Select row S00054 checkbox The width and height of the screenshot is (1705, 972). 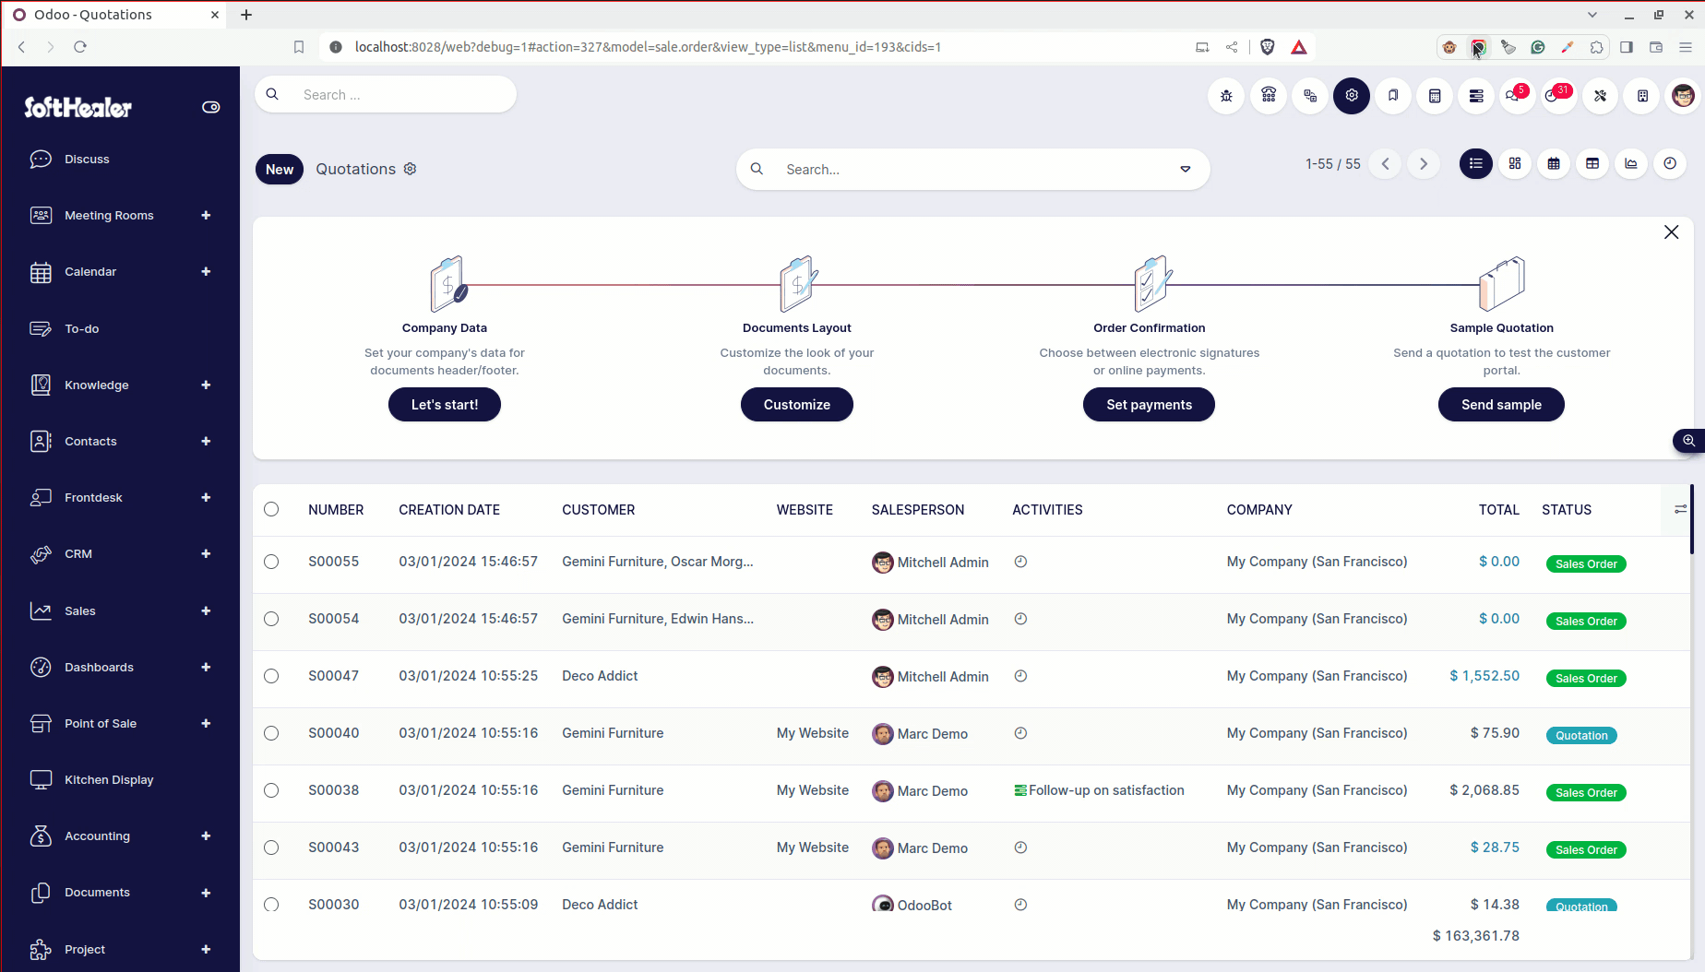pyautogui.click(x=271, y=619)
